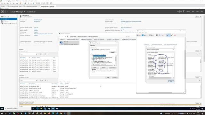Click the Install button in Ethernet0 Properties
Screen dimensions: 205x115
pos(94,68)
